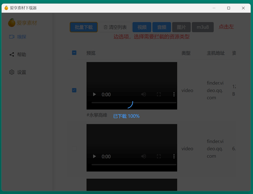Open the 设置 sidebar section
The image size is (253, 194).
pos(18,72)
